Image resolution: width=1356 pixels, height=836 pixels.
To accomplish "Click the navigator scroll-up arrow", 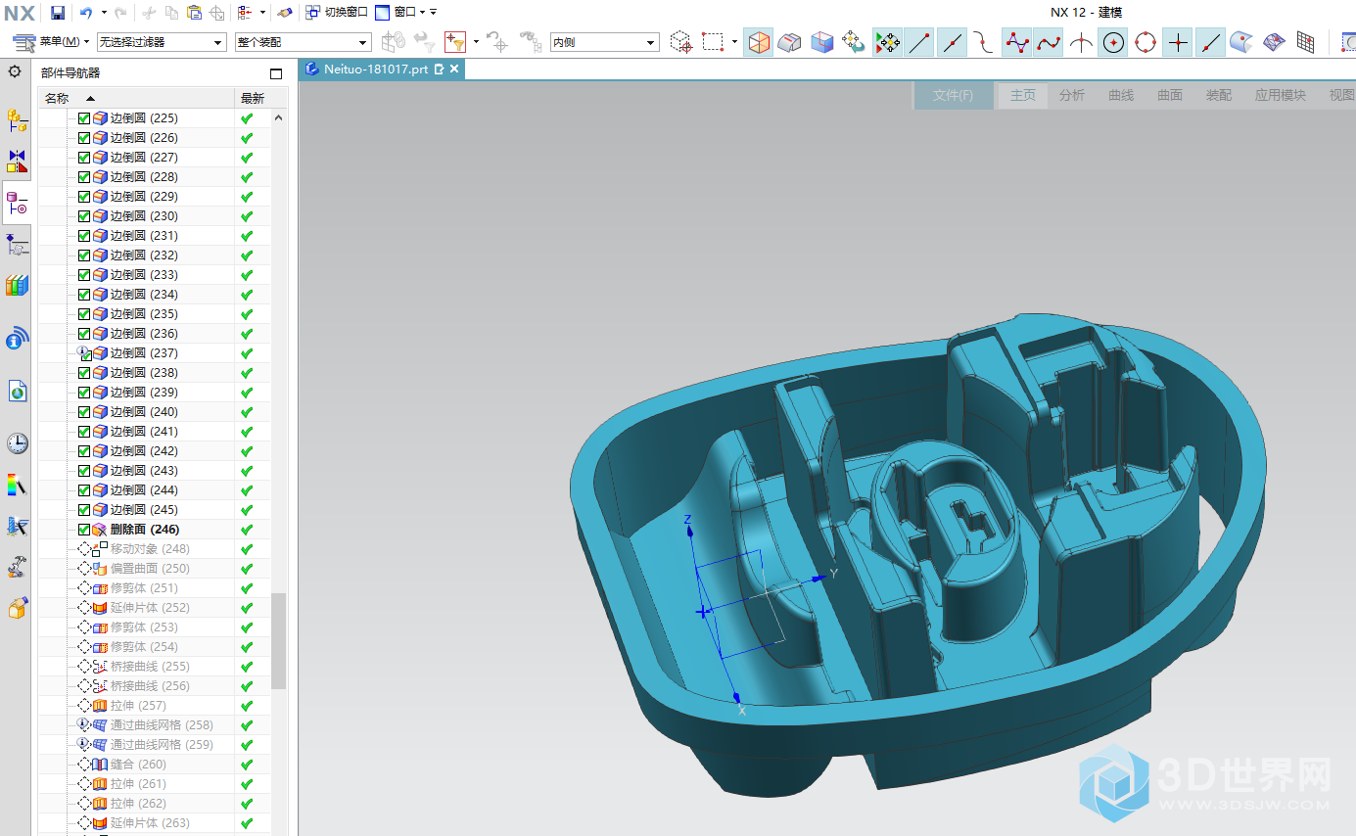I will point(279,117).
